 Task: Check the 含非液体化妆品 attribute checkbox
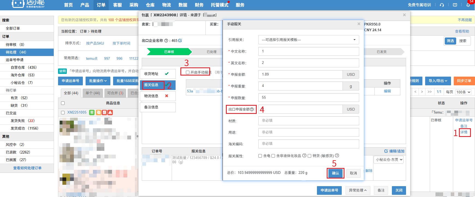[273, 156]
